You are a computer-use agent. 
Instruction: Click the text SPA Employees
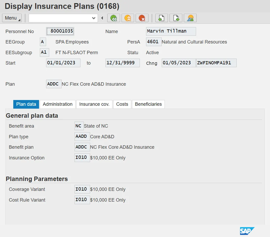tap(72, 42)
